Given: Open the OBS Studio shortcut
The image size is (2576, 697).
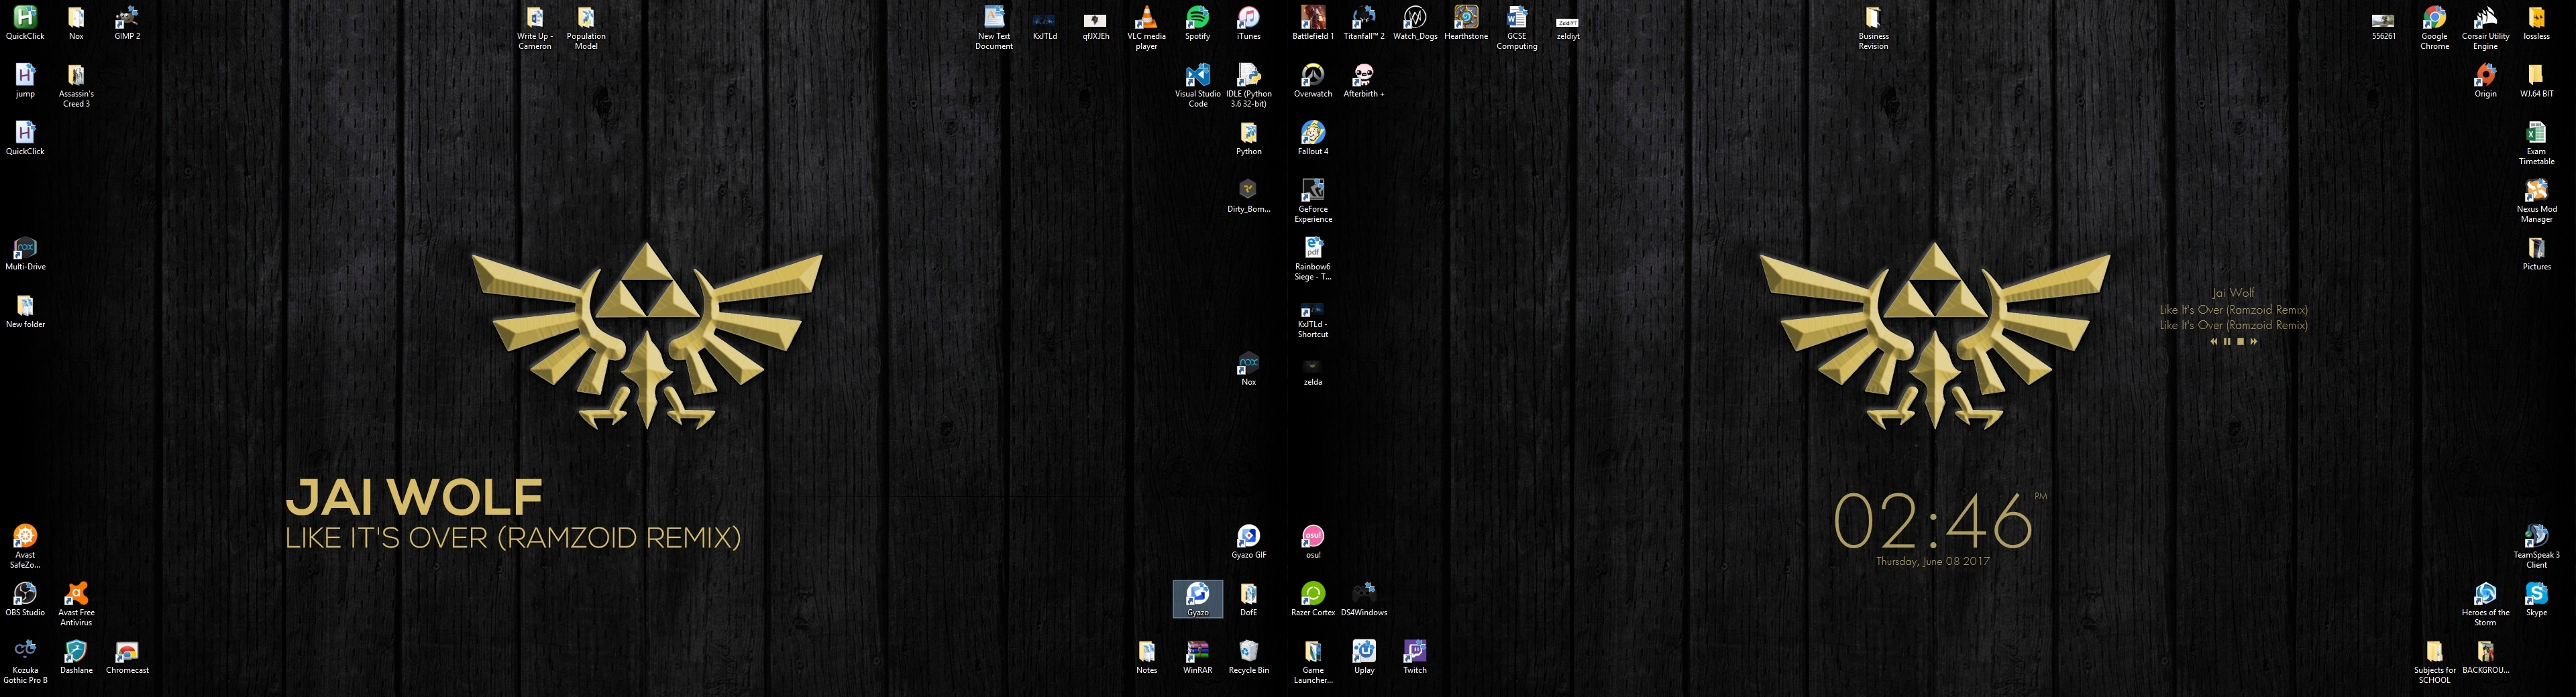Looking at the screenshot, I should 25,600.
